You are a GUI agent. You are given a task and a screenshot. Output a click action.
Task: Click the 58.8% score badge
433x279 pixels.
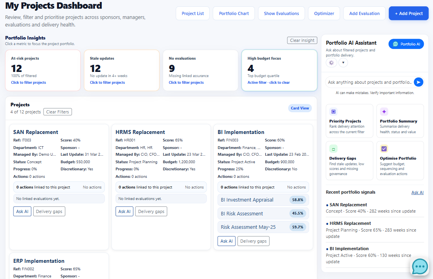pyautogui.click(x=297, y=200)
